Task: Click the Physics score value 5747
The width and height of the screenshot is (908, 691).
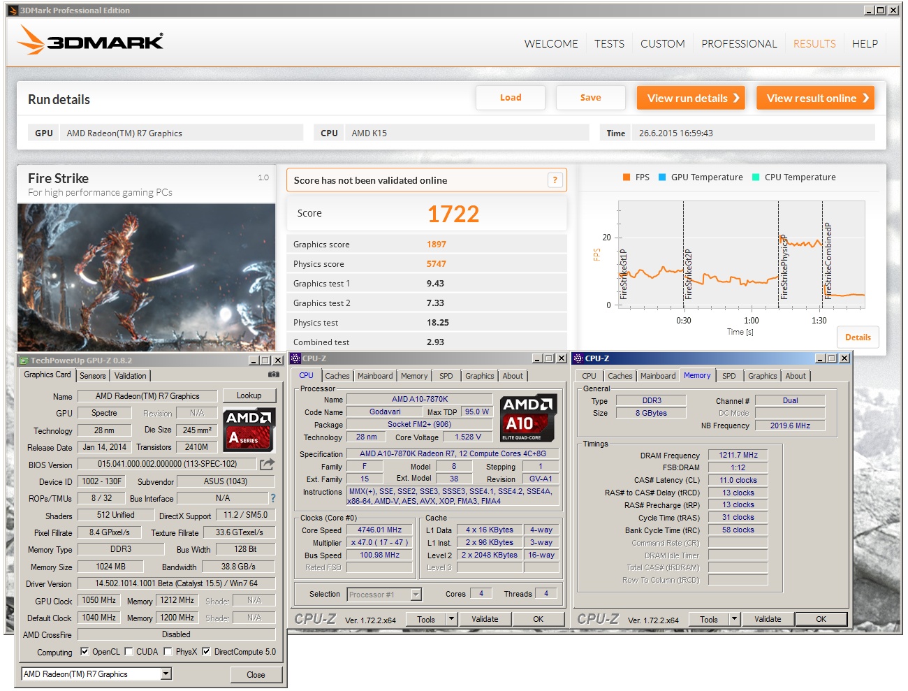Action: pyautogui.click(x=437, y=264)
